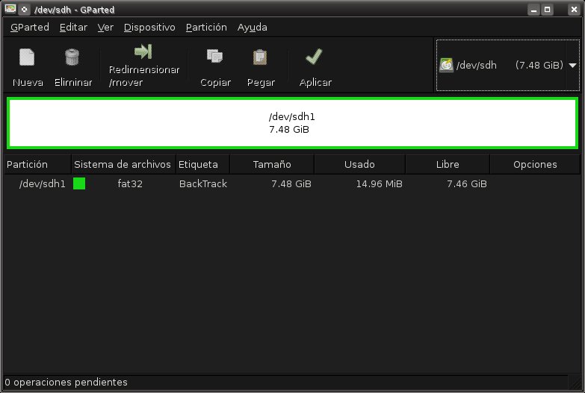
Task: Sort by Sistema de archivos column header
Action: point(123,164)
